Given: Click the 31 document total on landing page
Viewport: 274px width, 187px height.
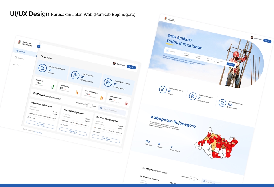Looking at the screenshot, I should point(199,98).
